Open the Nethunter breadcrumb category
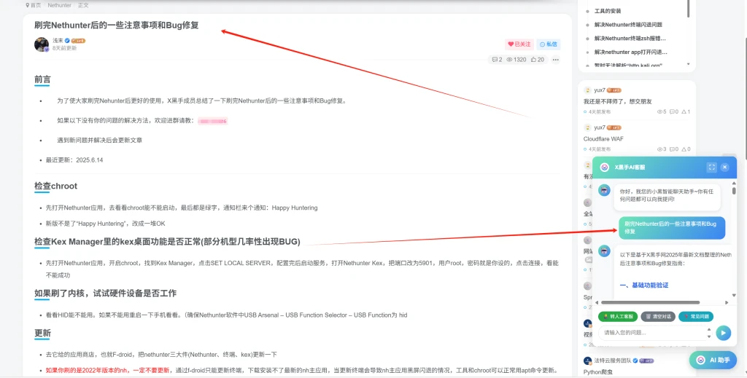 tap(60, 5)
